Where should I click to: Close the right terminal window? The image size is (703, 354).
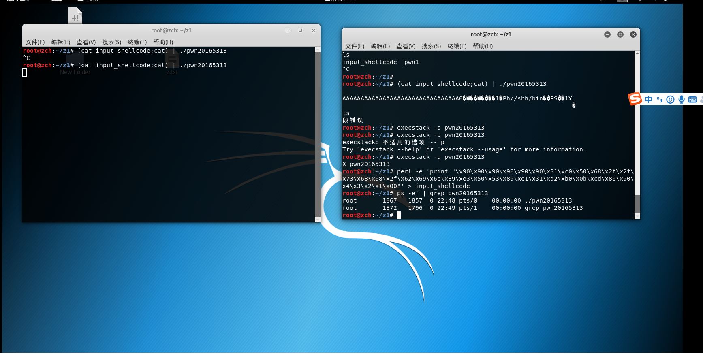point(633,34)
